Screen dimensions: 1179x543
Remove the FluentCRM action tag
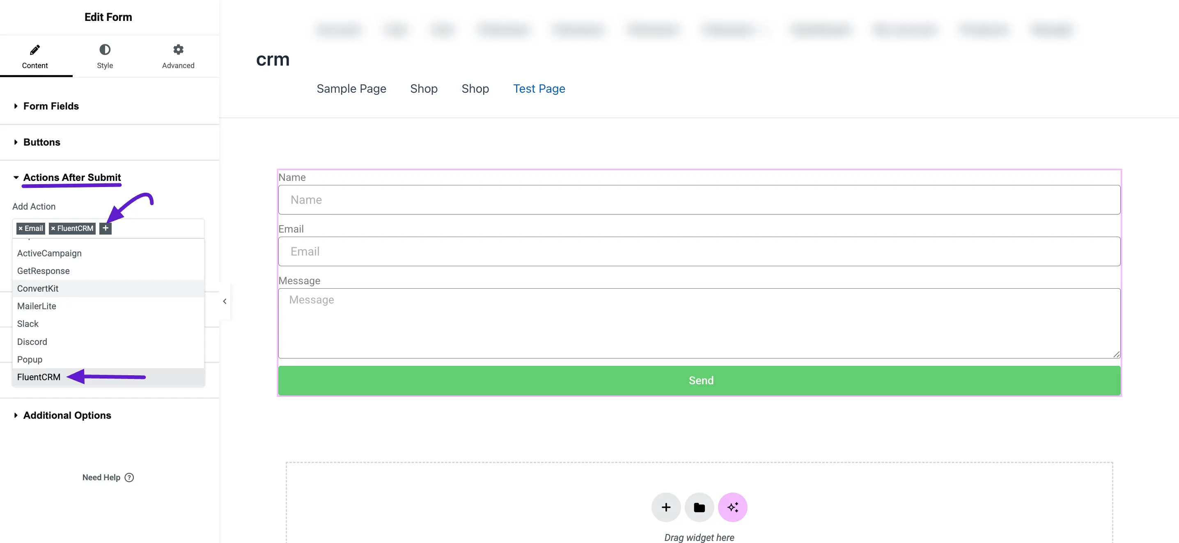[53, 228]
